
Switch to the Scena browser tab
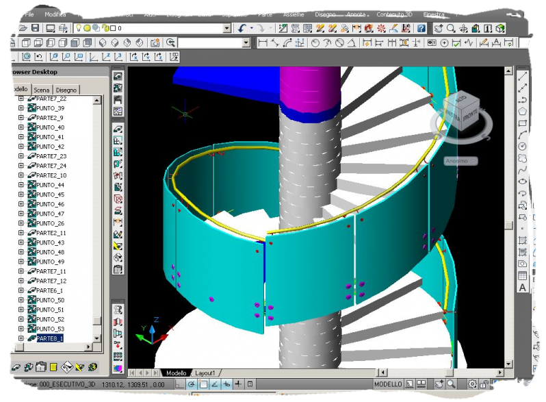[x=42, y=90]
